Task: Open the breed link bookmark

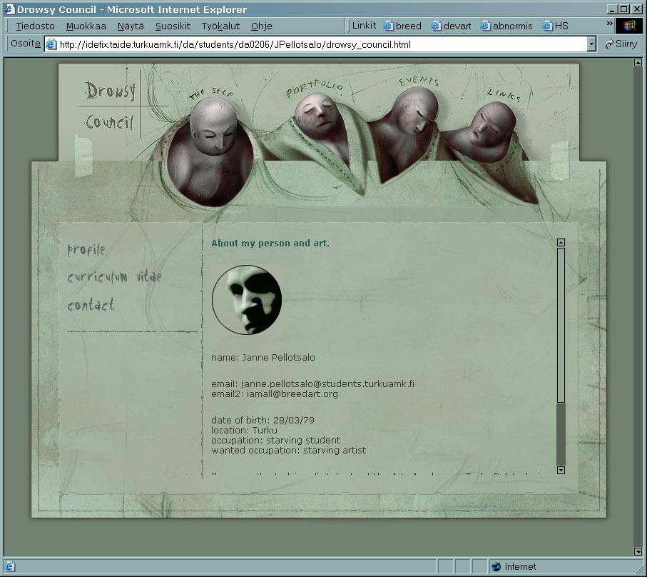Action: [x=402, y=26]
